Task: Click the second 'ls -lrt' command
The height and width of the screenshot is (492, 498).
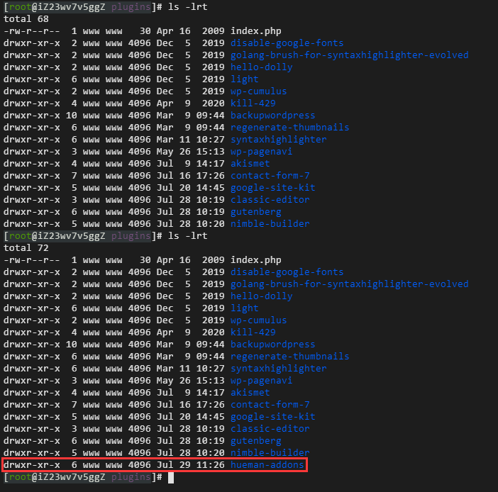Action: (x=186, y=236)
